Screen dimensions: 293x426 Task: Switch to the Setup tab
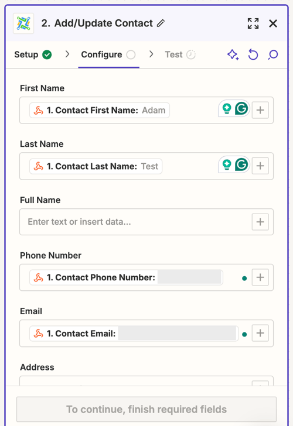[33, 54]
